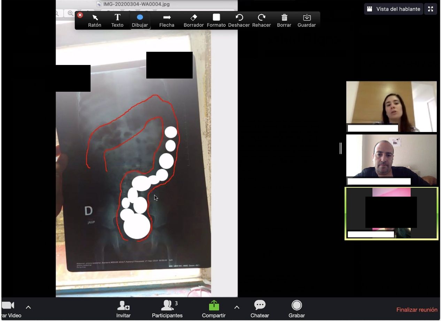Screen dimensions: 441x321
Task: Select the Ratón mouse pointer tool
Action: pos(94,21)
